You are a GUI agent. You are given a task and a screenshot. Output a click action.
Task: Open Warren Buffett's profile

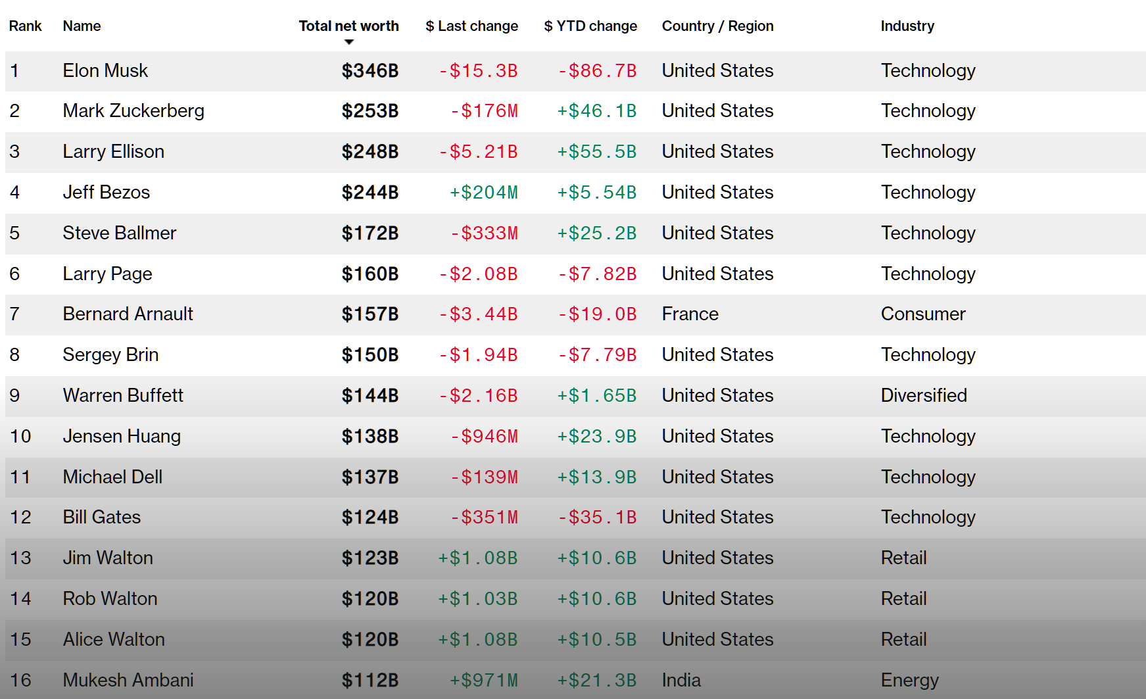[123, 396]
